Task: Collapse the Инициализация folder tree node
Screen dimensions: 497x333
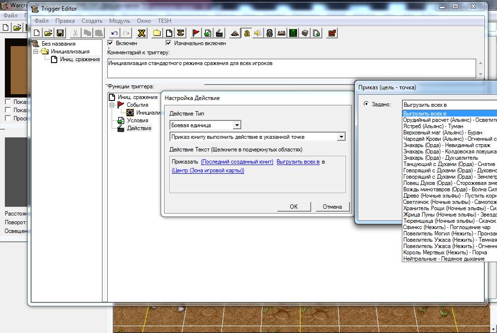Action: tap(35, 51)
